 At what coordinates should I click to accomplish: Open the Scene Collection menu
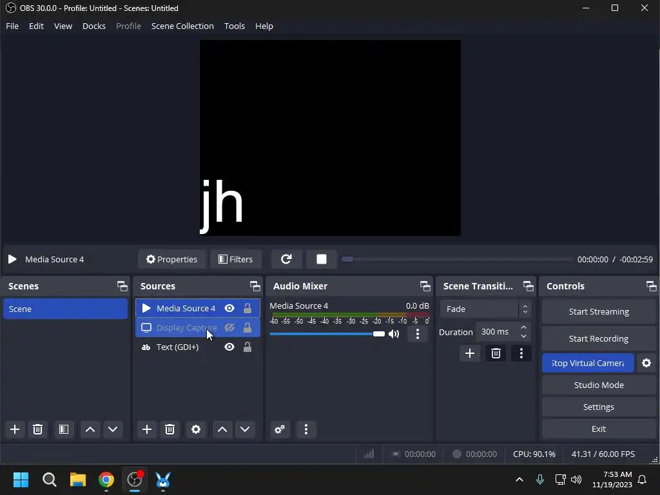(182, 26)
